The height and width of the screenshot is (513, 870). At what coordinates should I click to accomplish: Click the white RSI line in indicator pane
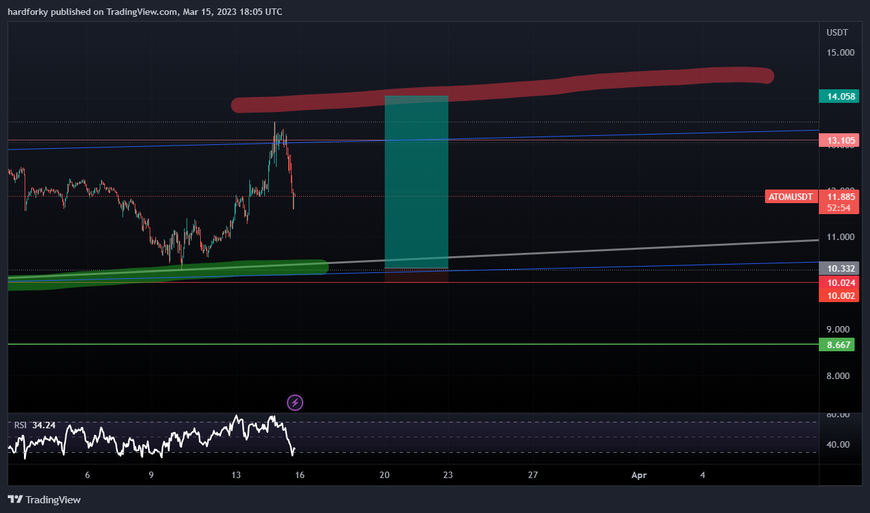coord(152,437)
